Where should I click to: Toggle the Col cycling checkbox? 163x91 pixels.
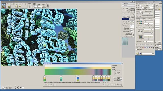pyautogui.click(x=137, y=28)
